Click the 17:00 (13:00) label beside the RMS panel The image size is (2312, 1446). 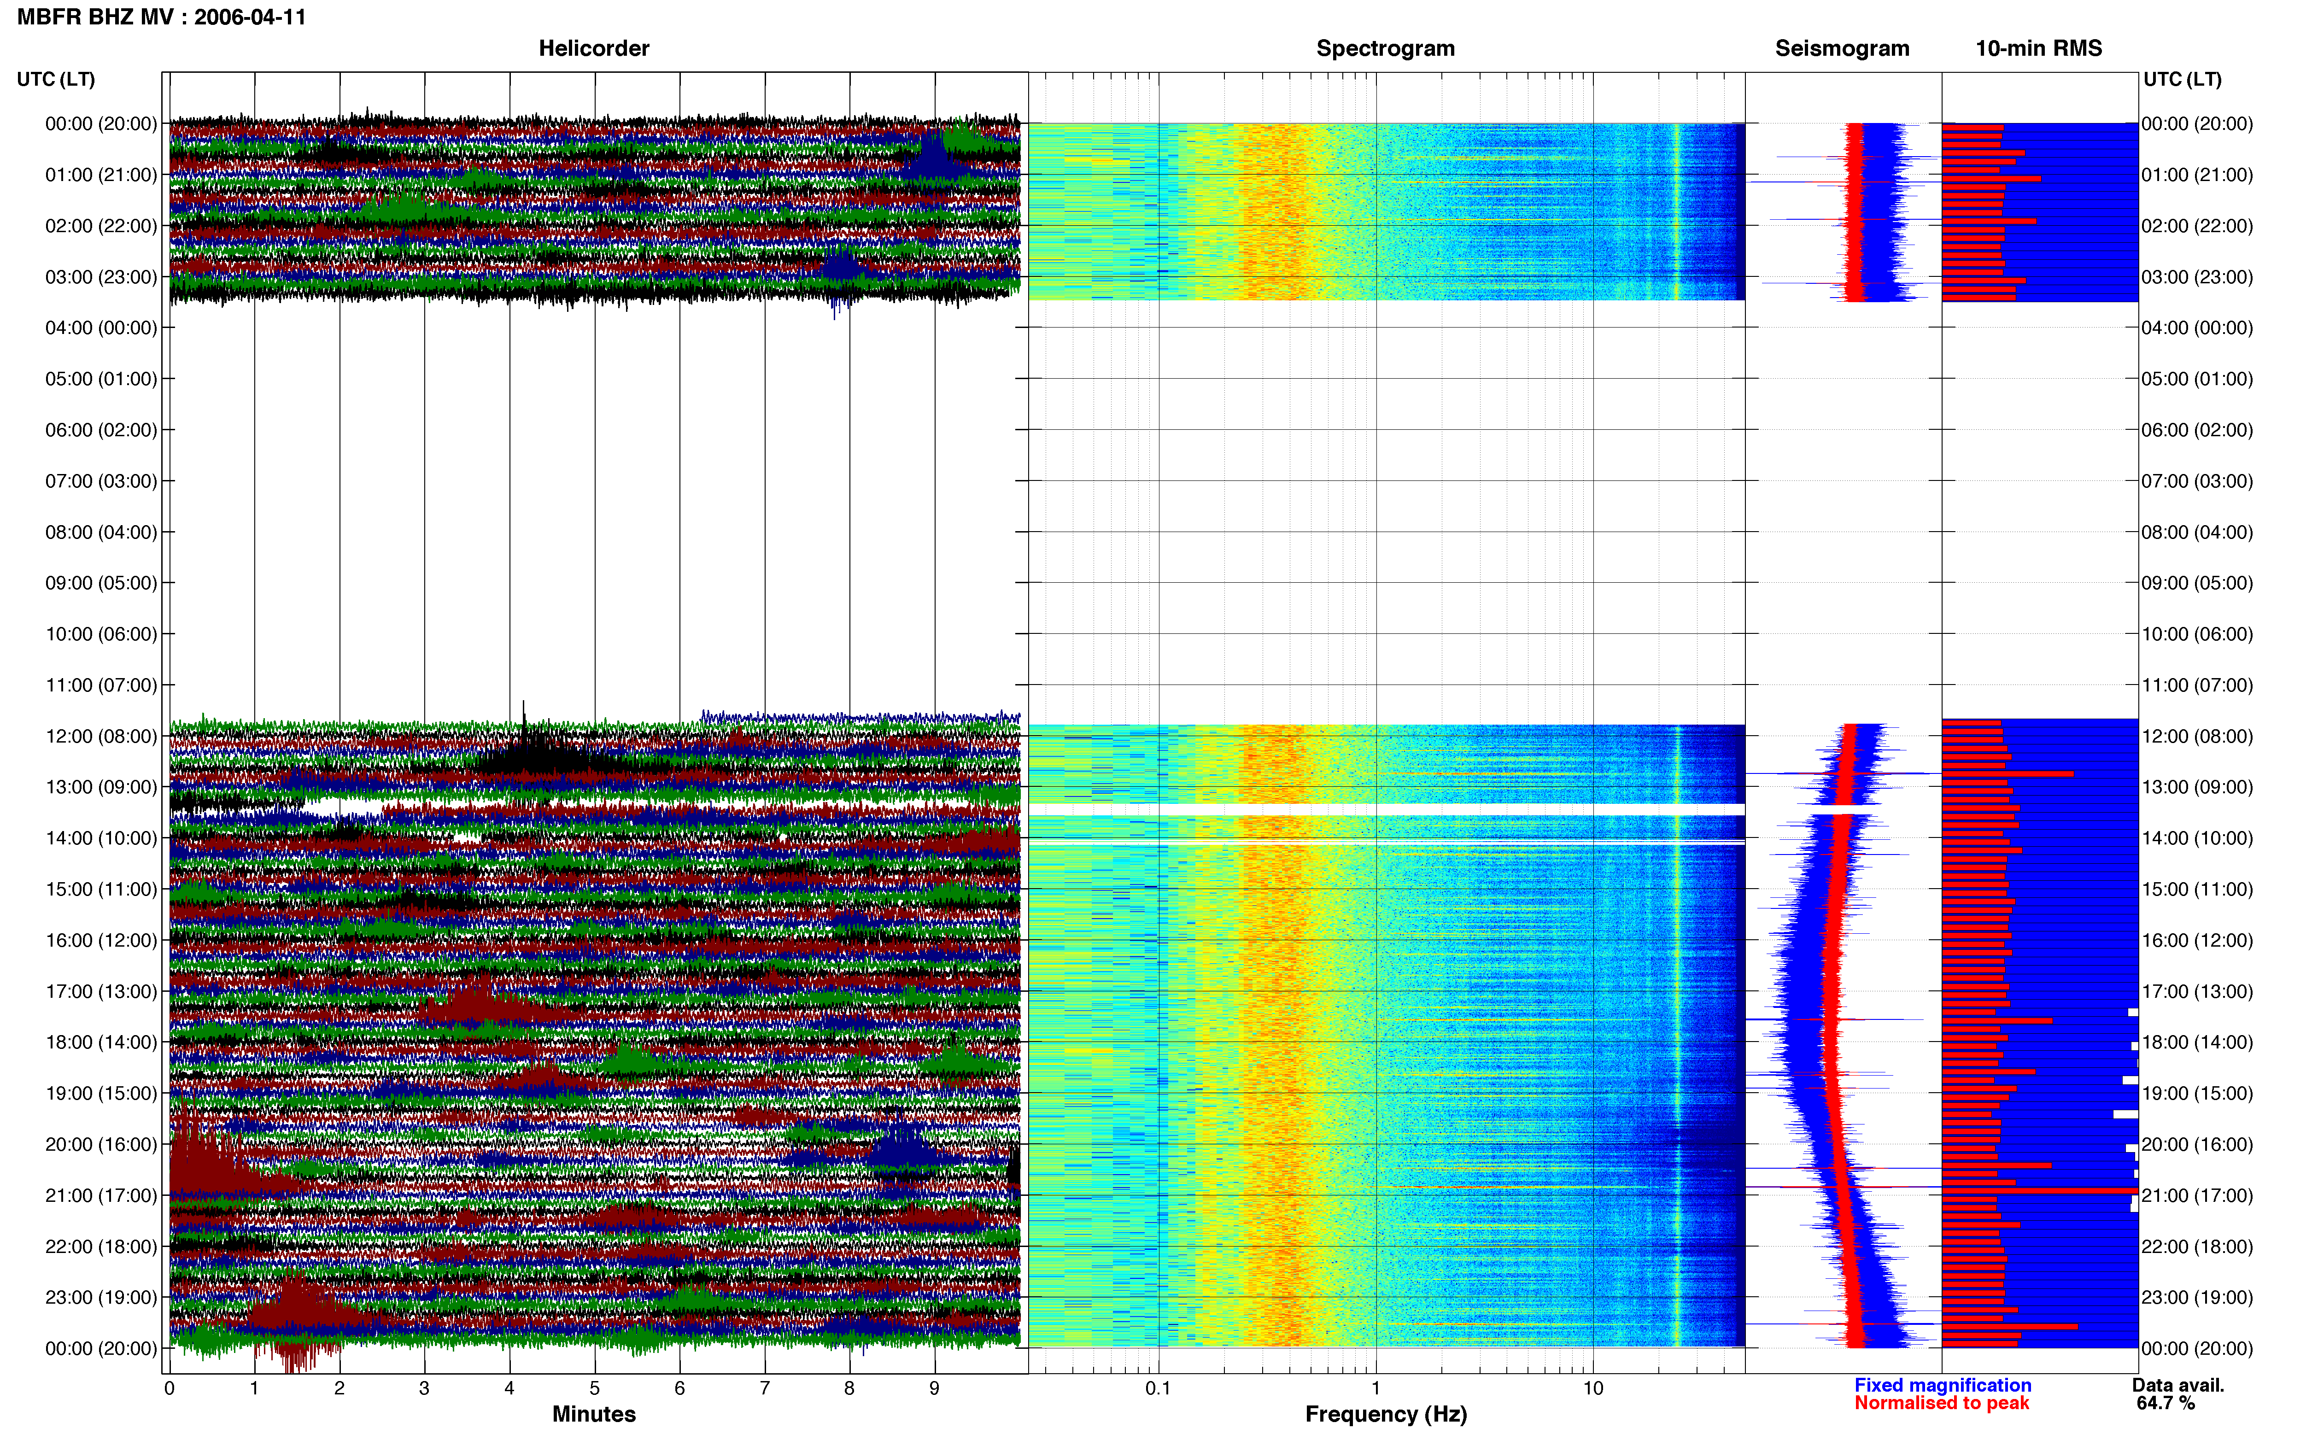pyautogui.click(x=2197, y=991)
